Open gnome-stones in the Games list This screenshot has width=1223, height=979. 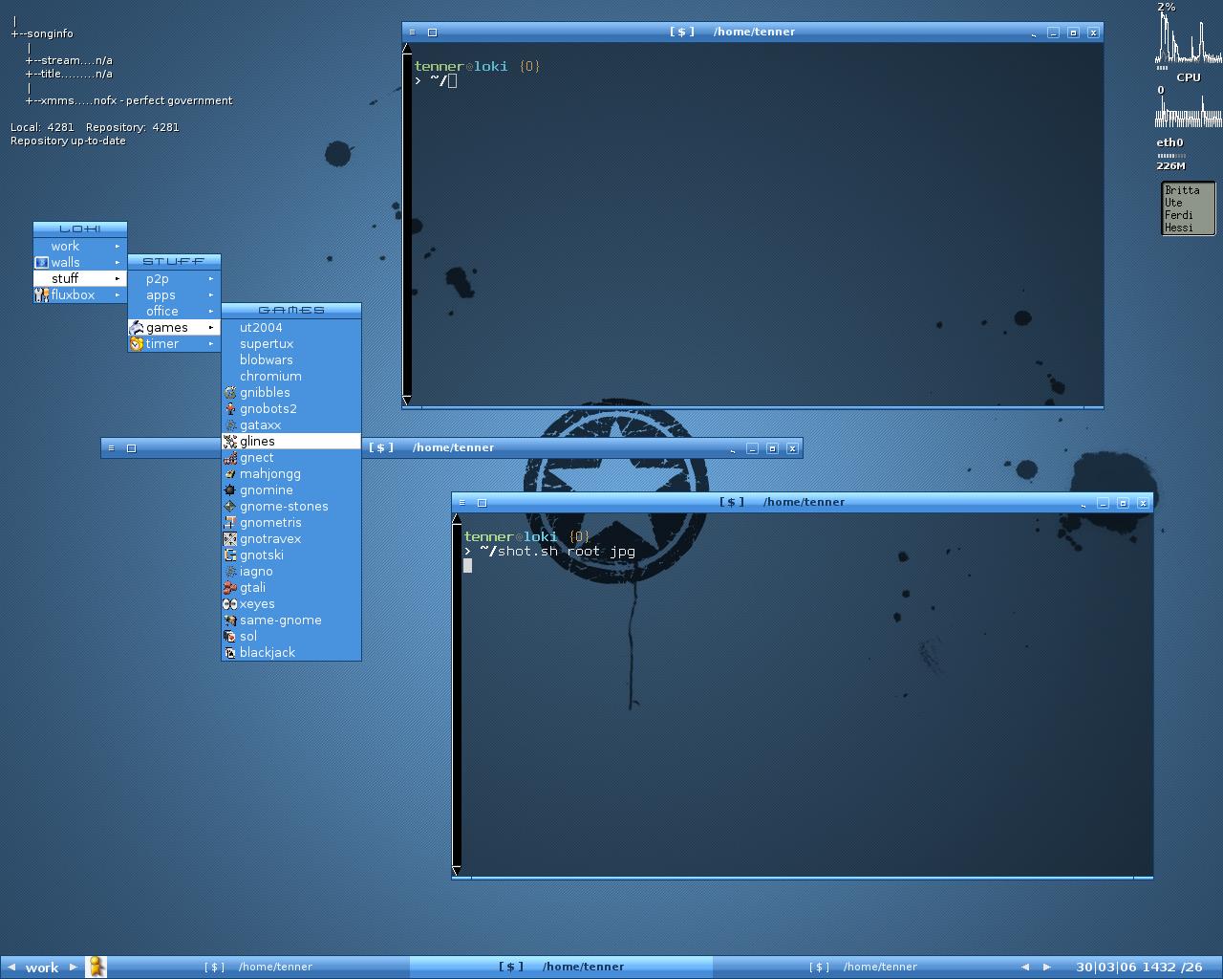(291, 506)
